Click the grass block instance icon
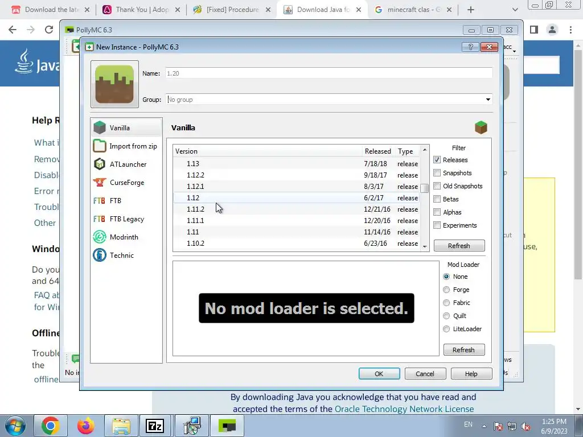Screen dimensions: 583x437 (x=114, y=84)
